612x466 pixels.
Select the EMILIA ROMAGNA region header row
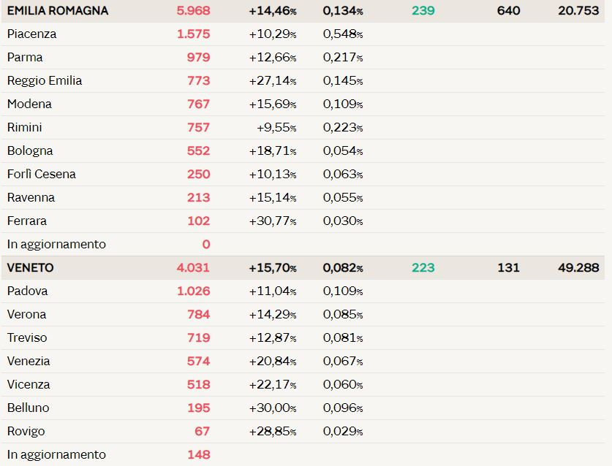pyautogui.click(x=303, y=10)
